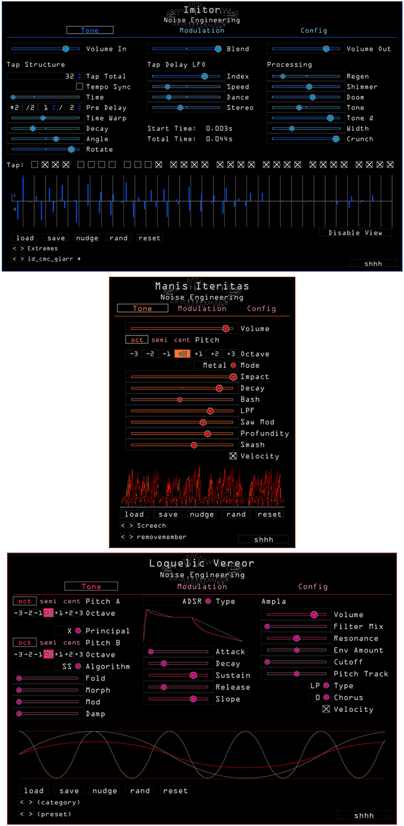Image resolution: width=404 pixels, height=826 pixels.
Task: Previous category arrow next to Screech in Manis Iteritas
Action: pyautogui.click(x=123, y=526)
